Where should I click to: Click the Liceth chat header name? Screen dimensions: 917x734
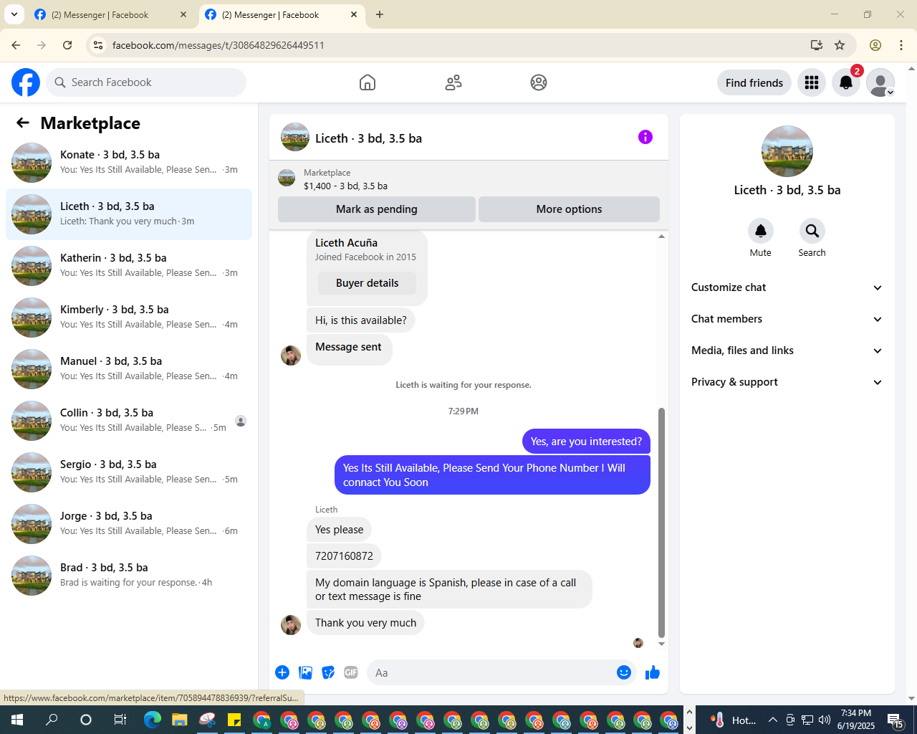click(368, 138)
